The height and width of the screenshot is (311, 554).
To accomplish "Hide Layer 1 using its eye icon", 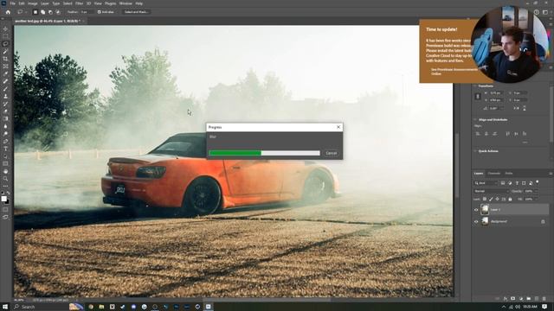I will (x=476, y=210).
